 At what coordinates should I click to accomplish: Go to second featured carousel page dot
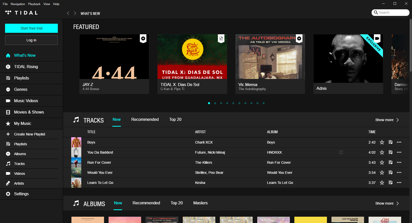pos(215,103)
